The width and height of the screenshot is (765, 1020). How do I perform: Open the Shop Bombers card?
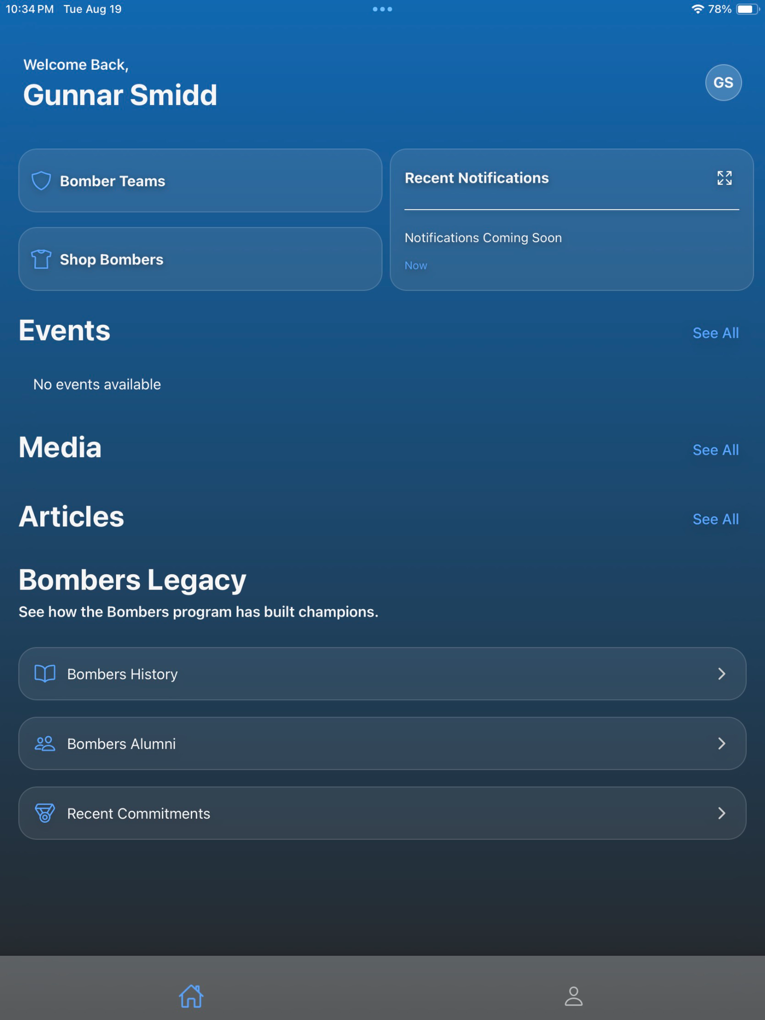(x=200, y=259)
